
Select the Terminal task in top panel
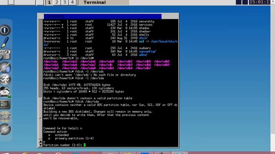click(104, 3)
